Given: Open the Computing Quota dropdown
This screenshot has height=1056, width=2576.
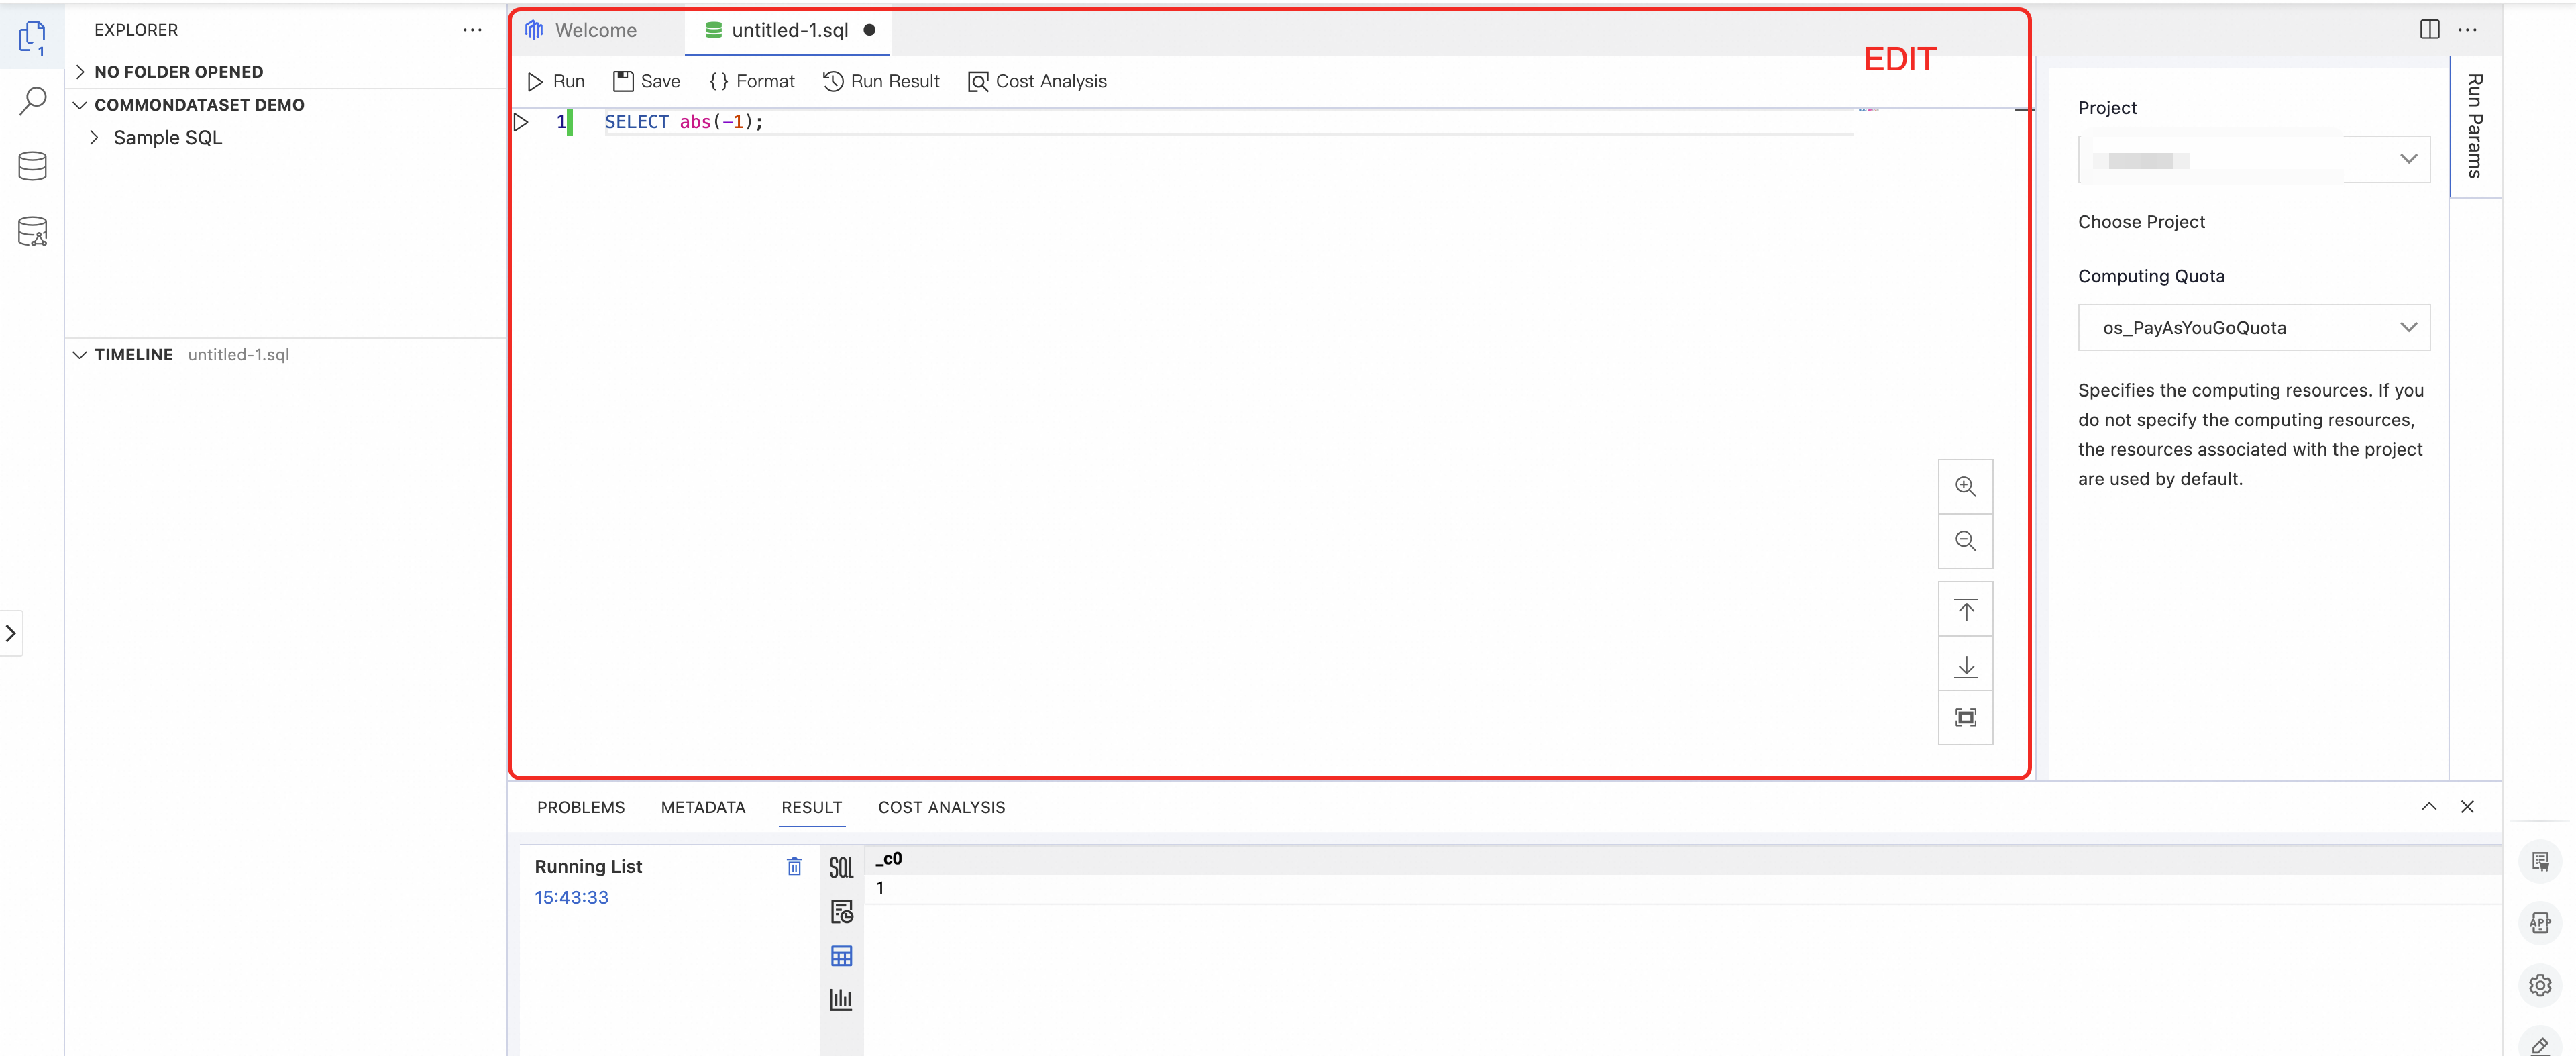Looking at the screenshot, I should (2253, 328).
